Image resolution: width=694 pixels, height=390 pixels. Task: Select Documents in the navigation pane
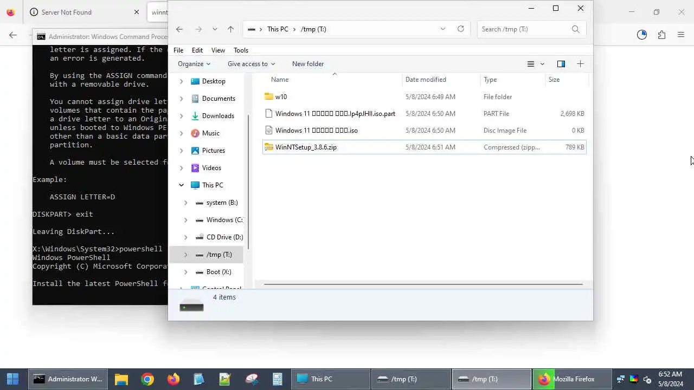pyautogui.click(x=219, y=99)
